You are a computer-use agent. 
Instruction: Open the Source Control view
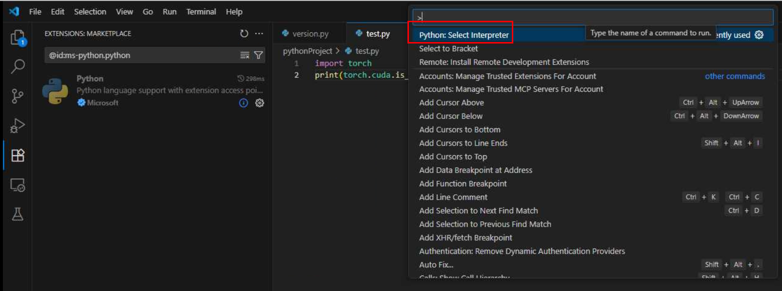[17, 96]
